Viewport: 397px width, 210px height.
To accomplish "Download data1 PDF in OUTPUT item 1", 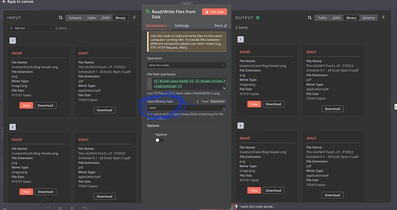I will tap(332, 109).
